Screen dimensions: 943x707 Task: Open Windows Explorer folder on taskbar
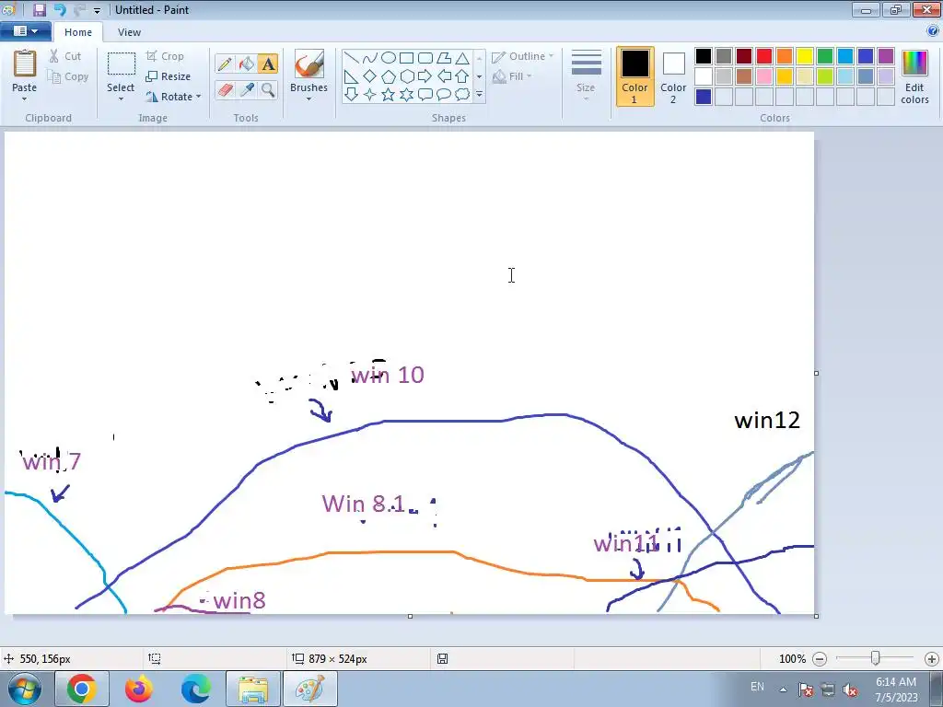[x=253, y=689]
